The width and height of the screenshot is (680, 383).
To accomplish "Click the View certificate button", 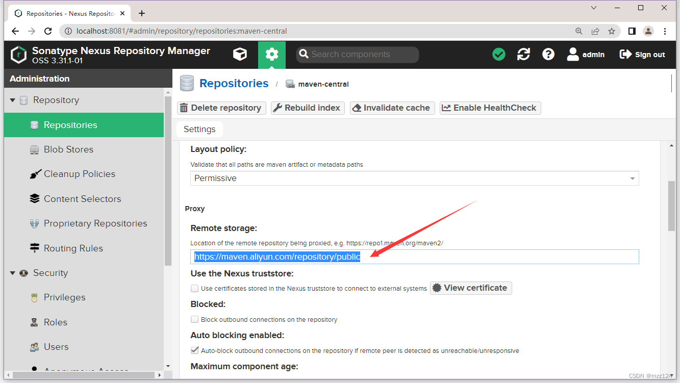I will click(471, 288).
